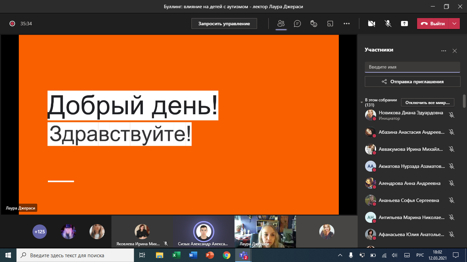The width and height of the screenshot is (467, 262).
Task: Select participant Ананьева Софья Сергеевна
Action: tap(409, 200)
